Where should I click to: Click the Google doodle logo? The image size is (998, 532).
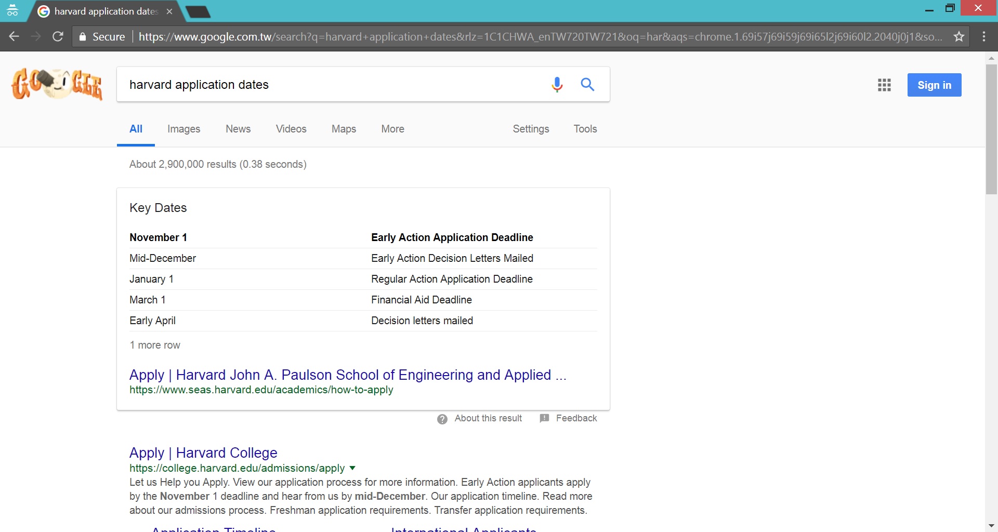point(57,84)
